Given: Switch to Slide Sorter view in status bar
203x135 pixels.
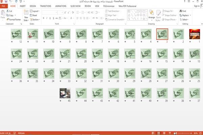Looking at the screenshot, I should click(x=159, y=133).
